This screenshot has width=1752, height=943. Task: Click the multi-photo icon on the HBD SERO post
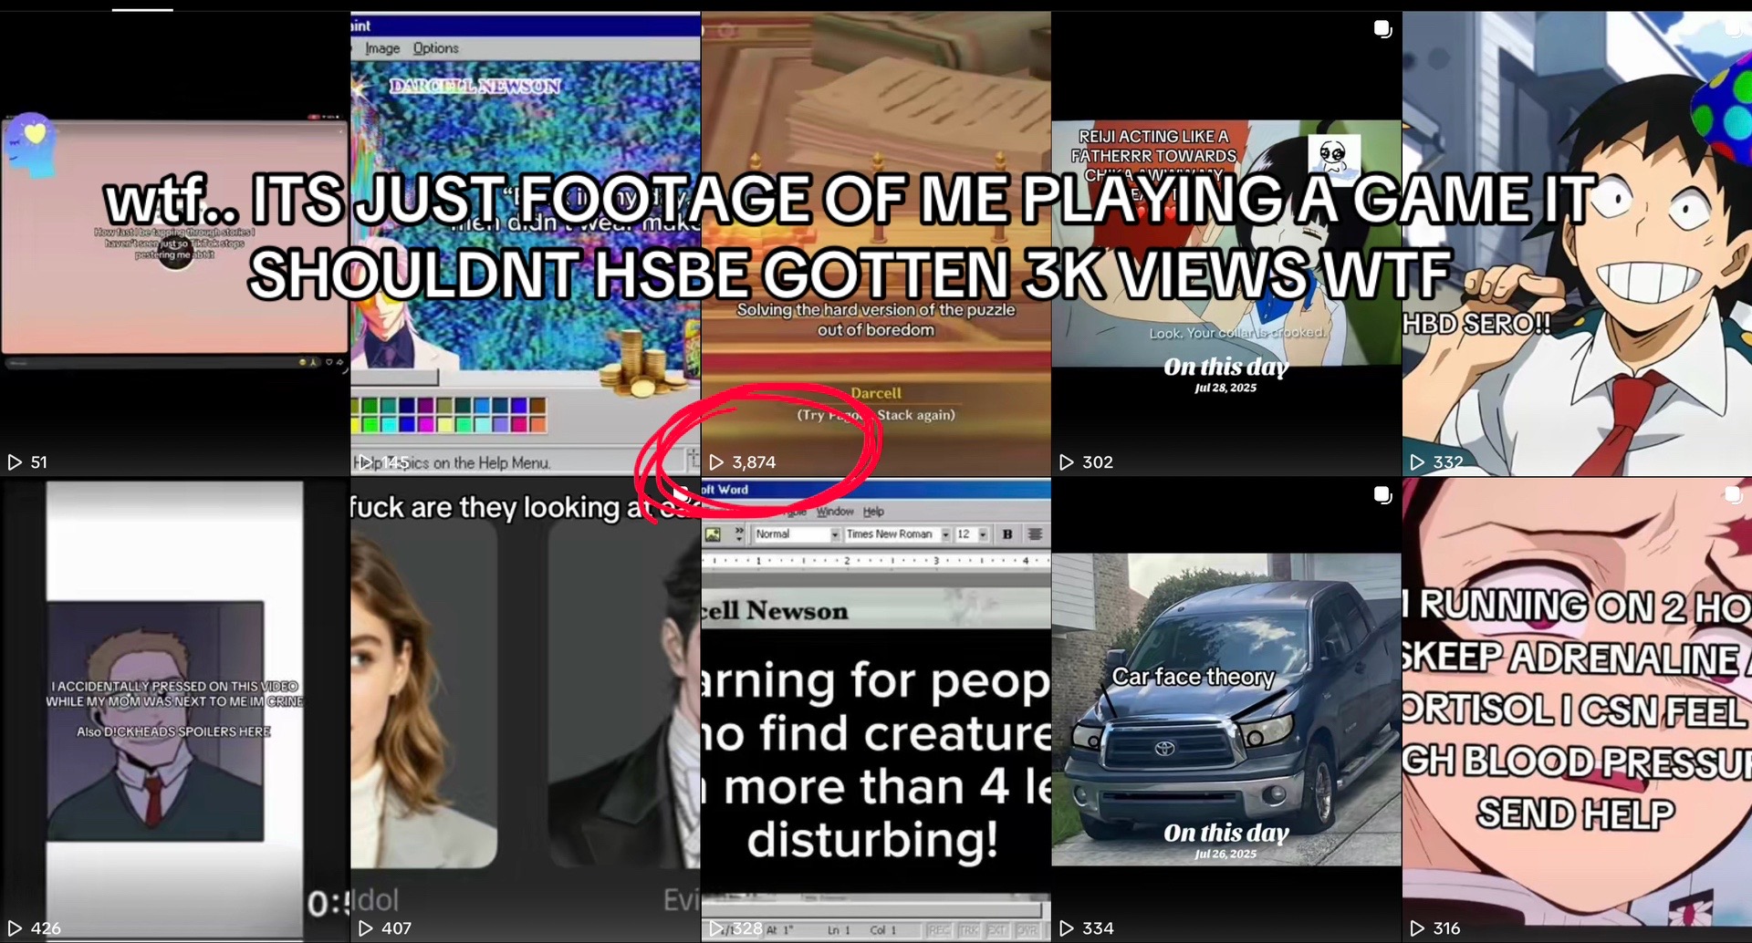pyautogui.click(x=1733, y=29)
